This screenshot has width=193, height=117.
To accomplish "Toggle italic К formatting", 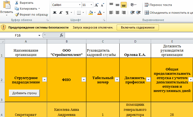I will (x=61, y=12).
